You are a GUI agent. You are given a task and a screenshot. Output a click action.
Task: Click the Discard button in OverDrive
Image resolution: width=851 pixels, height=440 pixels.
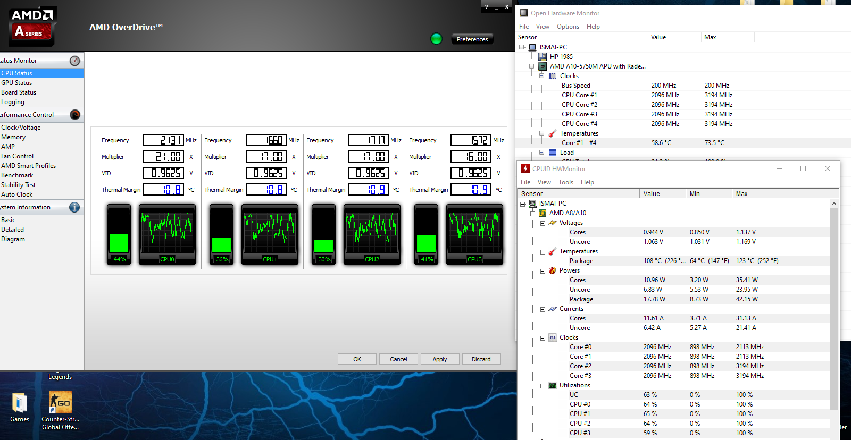pyautogui.click(x=481, y=359)
